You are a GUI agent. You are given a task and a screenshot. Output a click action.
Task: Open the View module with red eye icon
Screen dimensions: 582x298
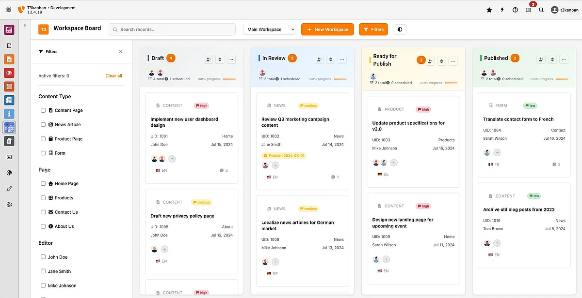[x=9, y=73]
